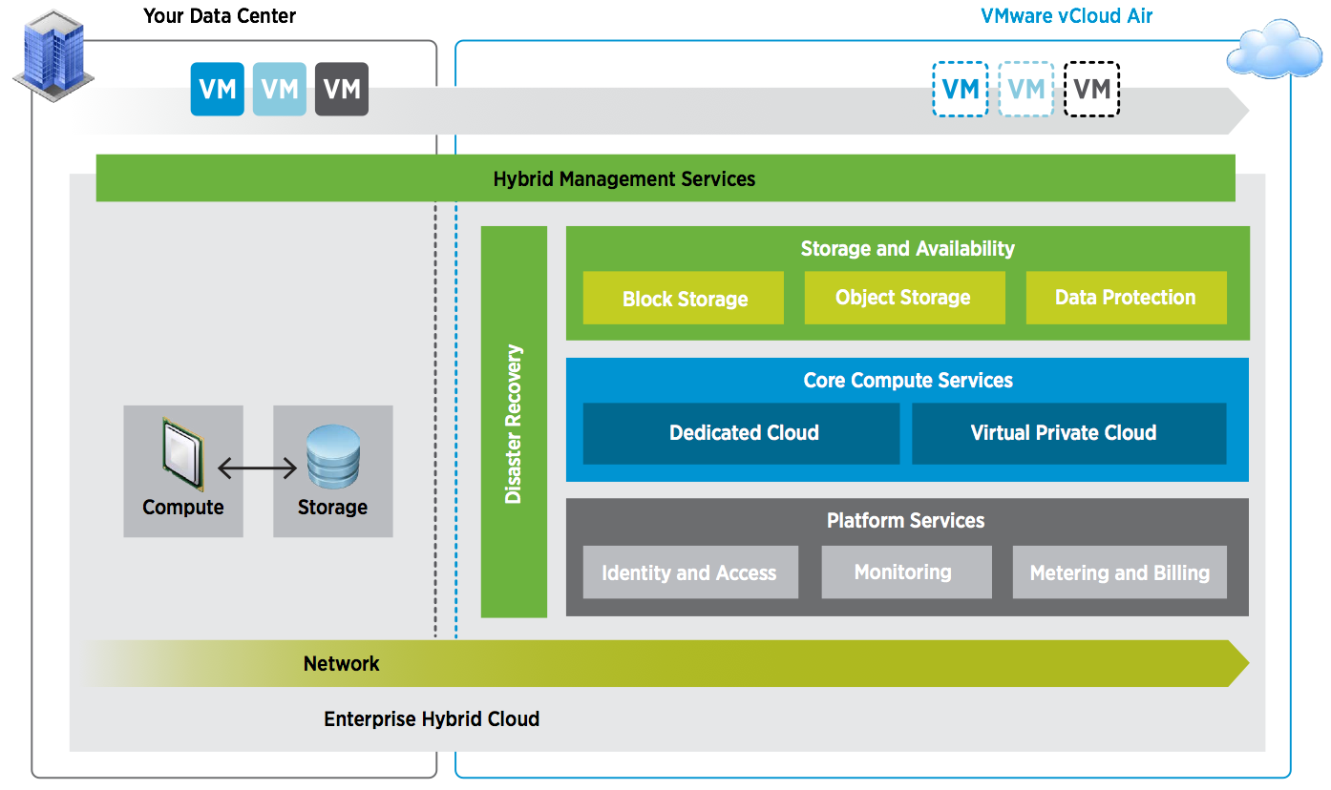This screenshot has width=1331, height=790.
Task: Select the dark gray VM icon on the left
Action: (341, 88)
